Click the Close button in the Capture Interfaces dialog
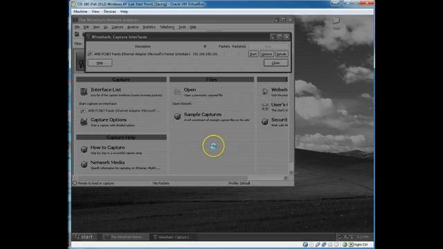Viewport: 443px width, 249px height. tap(275, 63)
